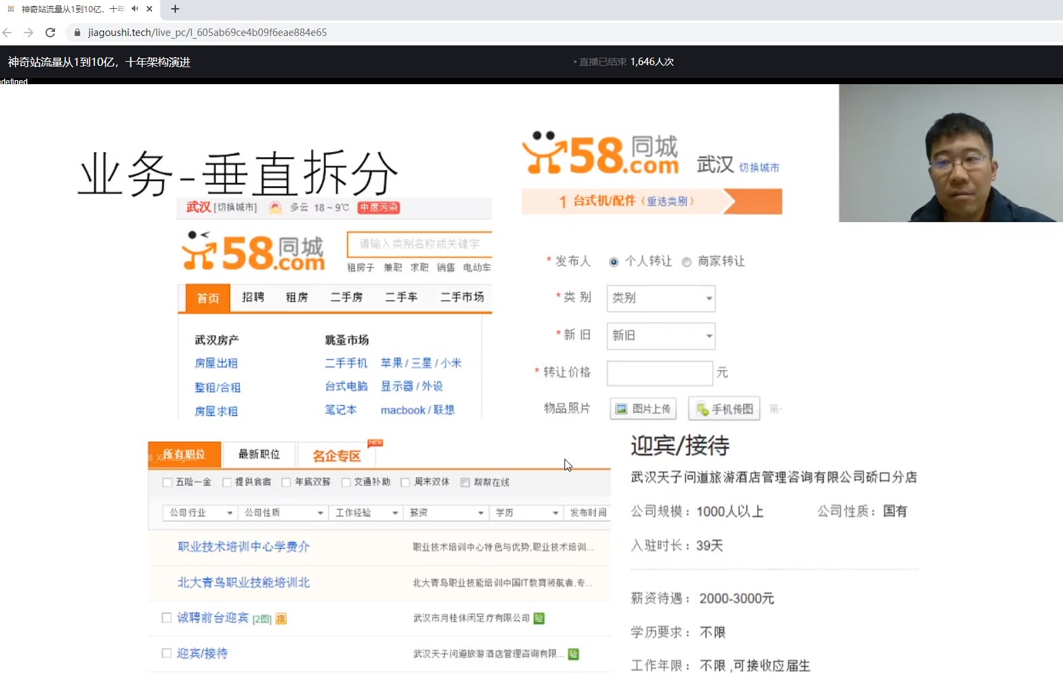Check the 五险一金 filter checkbox
The width and height of the screenshot is (1063, 680).
point(166,482)
